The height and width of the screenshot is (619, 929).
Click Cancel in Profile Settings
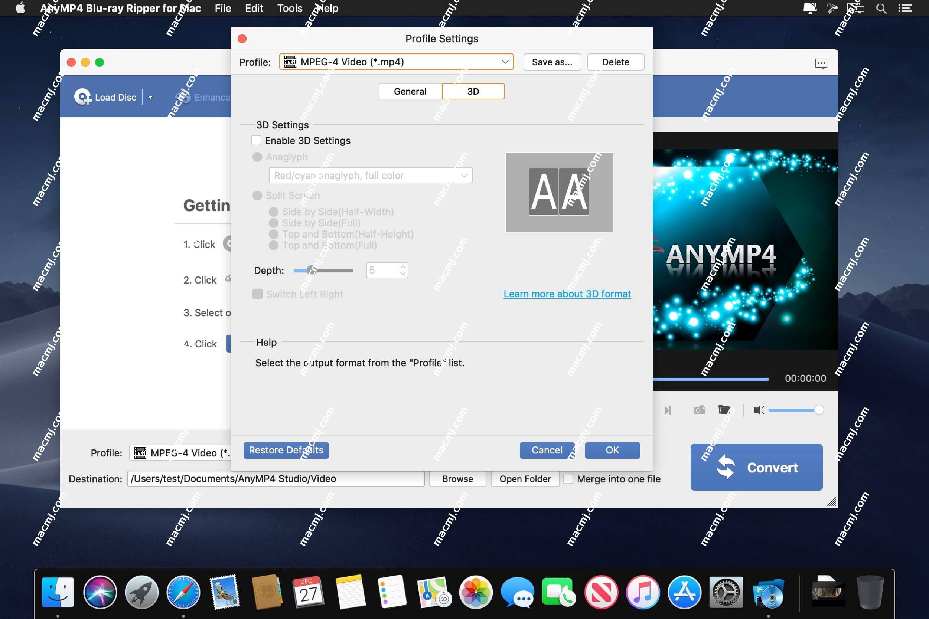547,451
